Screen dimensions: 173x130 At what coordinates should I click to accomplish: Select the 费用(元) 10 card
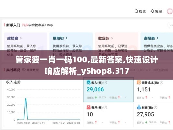108,115
